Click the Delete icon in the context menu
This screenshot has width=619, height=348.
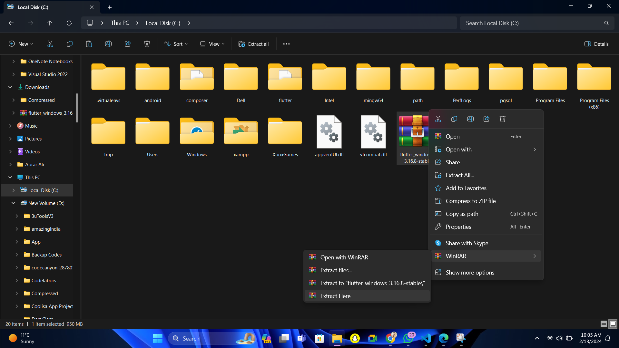click(503, 119)
